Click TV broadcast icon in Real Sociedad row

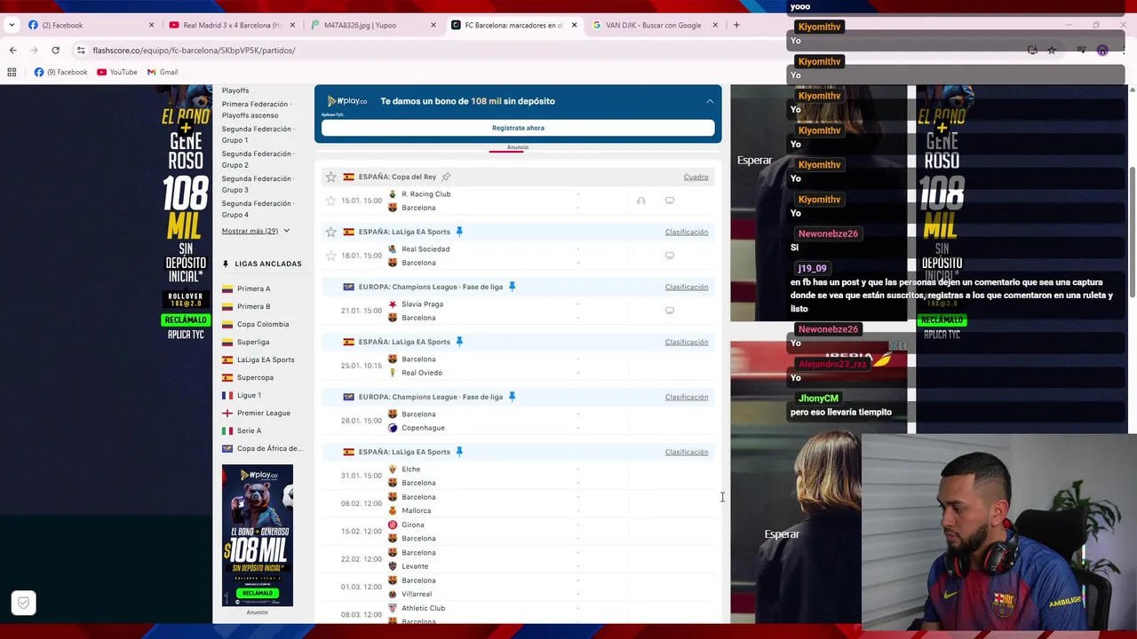670,256
